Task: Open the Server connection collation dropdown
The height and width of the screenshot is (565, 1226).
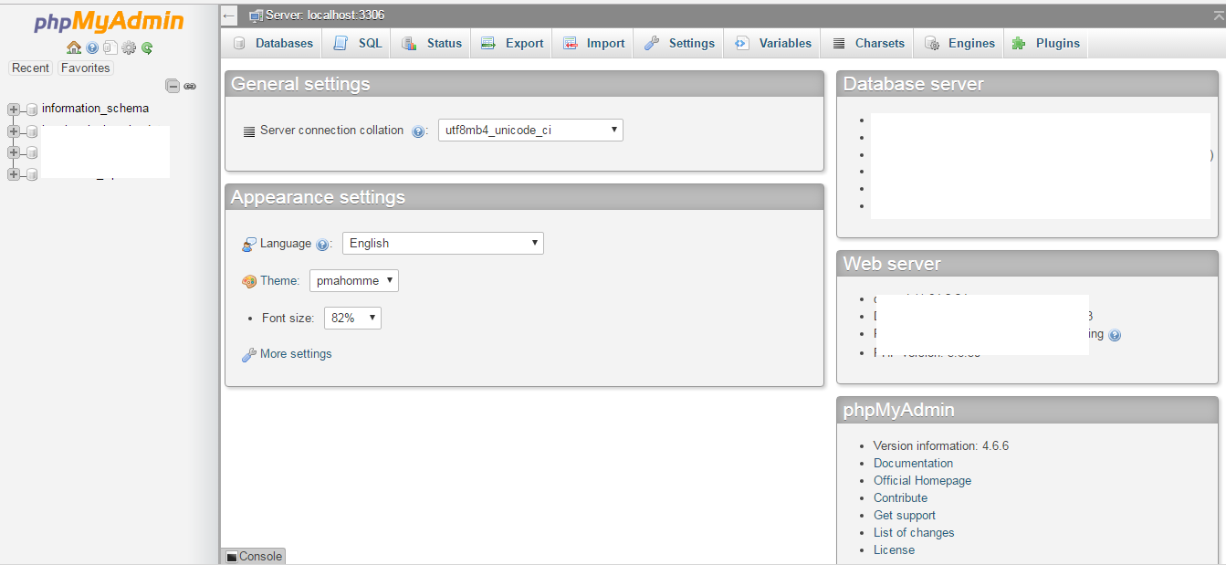Action: 530,130
